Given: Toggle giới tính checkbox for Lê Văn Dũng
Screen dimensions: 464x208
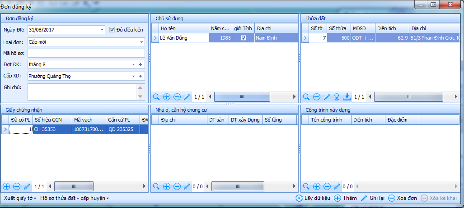Looking at the screenshot, I should (x=244, y=38).
